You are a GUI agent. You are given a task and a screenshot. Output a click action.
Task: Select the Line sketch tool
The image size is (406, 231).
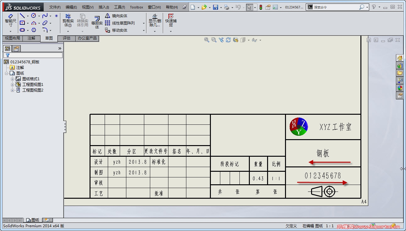[x=22, y=16]
